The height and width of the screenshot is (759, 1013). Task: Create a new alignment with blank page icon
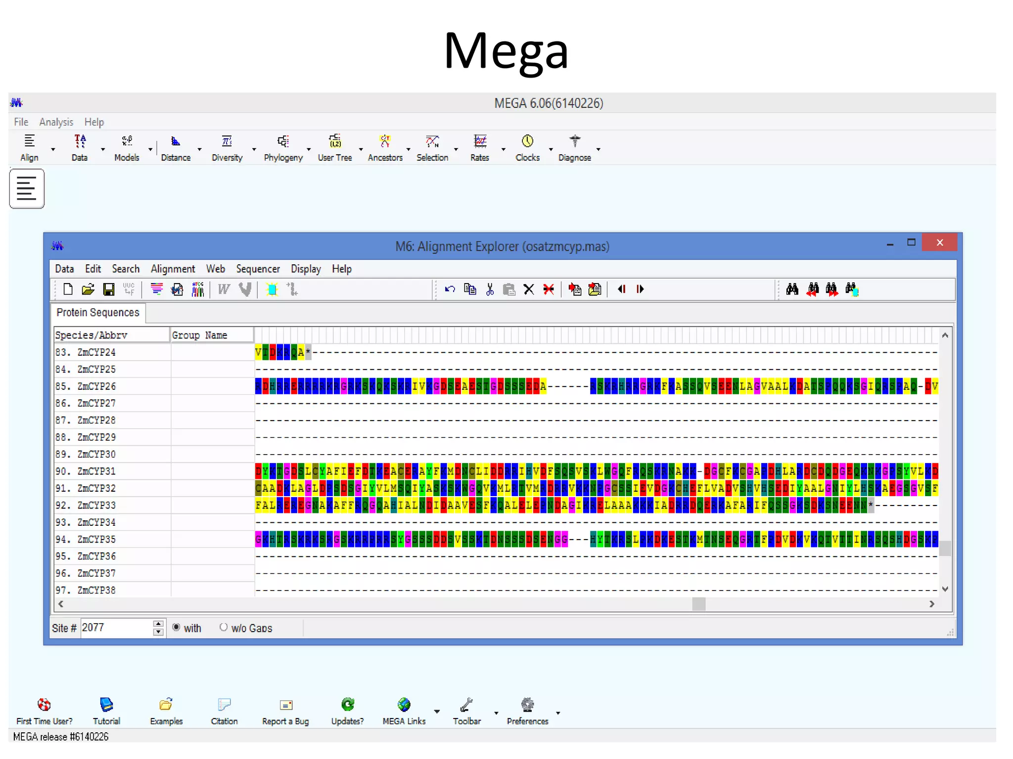(68, 289)
